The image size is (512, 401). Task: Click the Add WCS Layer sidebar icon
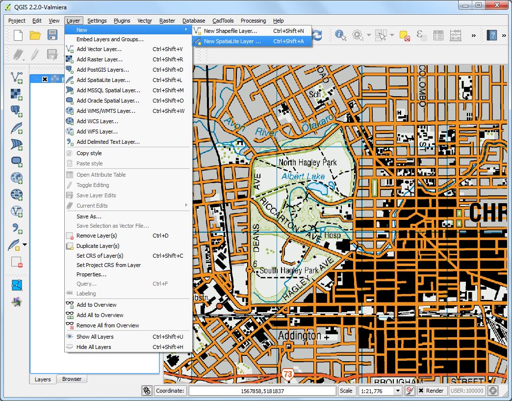[17, 194]
